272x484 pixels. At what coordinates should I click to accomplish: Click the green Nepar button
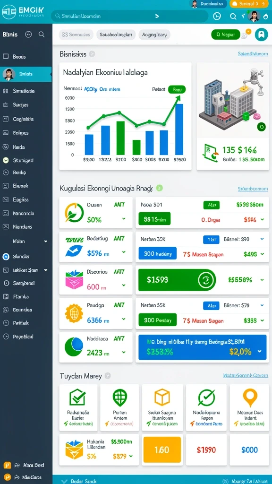click(x=225, y=35)
